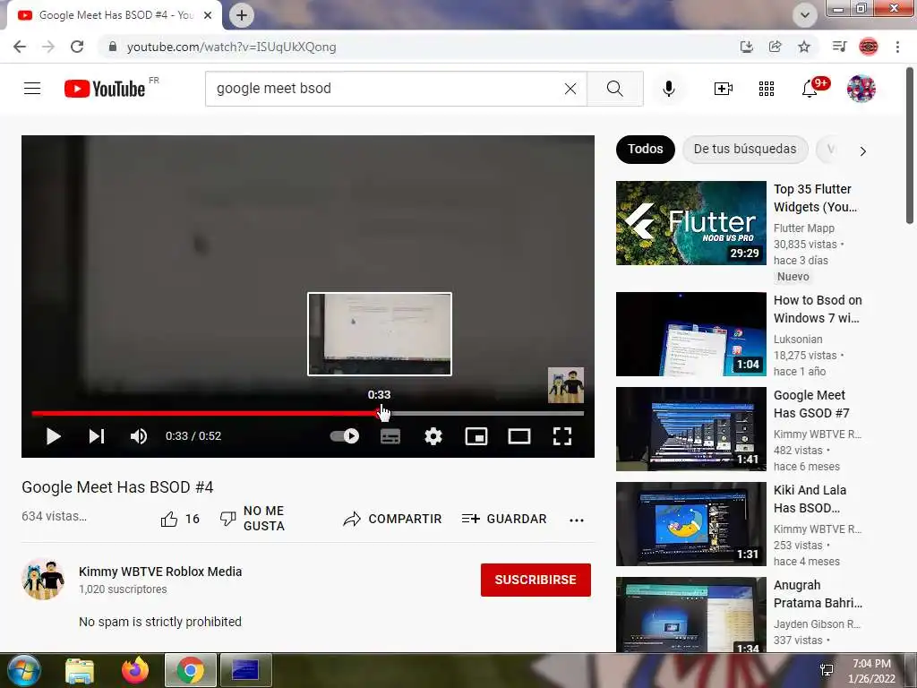Click the Chrome profile extension icon

[x=869, y=47]
